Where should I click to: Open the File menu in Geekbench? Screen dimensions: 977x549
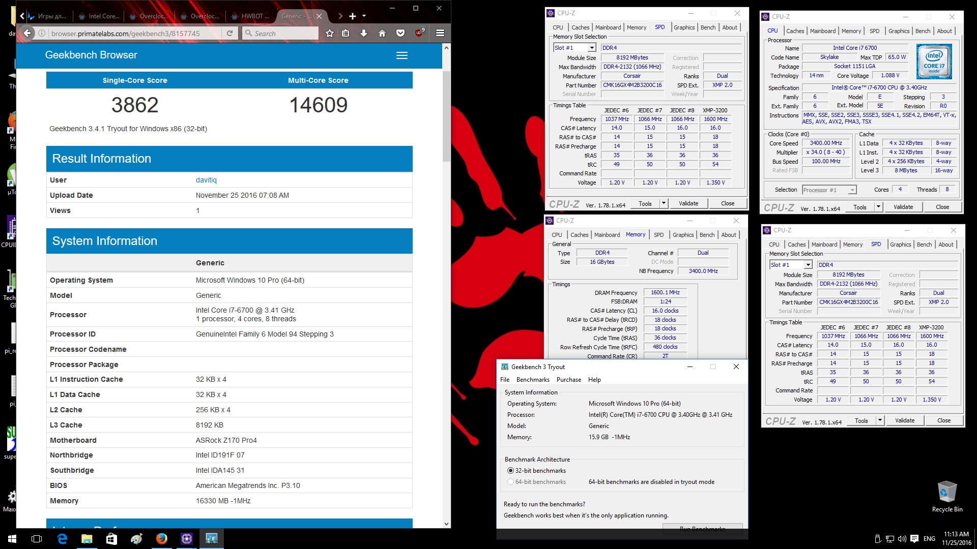click(505, 380)
